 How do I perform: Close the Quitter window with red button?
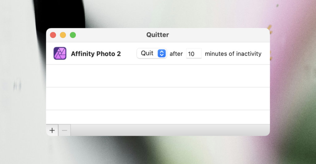[x=53, y=35]
